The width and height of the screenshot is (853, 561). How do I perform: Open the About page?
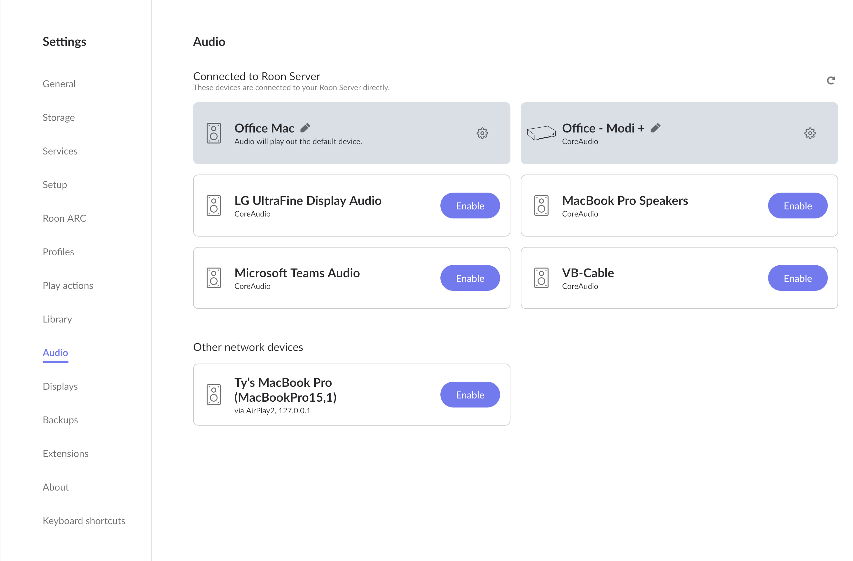point(56,487)
